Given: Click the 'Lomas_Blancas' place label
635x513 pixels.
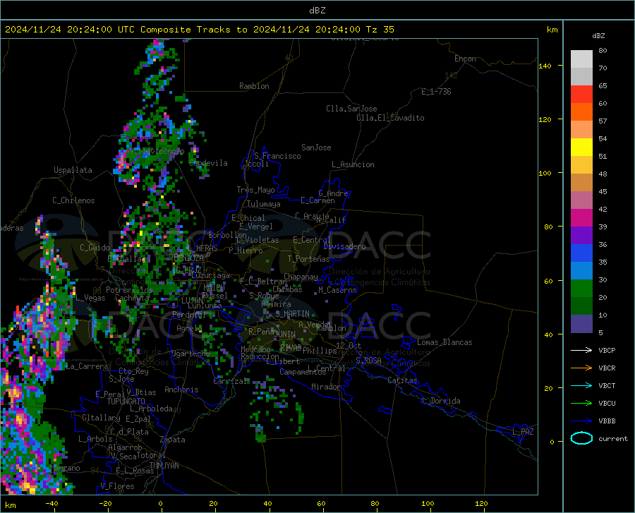Looking at the screenshot, I should coord(445,342).
